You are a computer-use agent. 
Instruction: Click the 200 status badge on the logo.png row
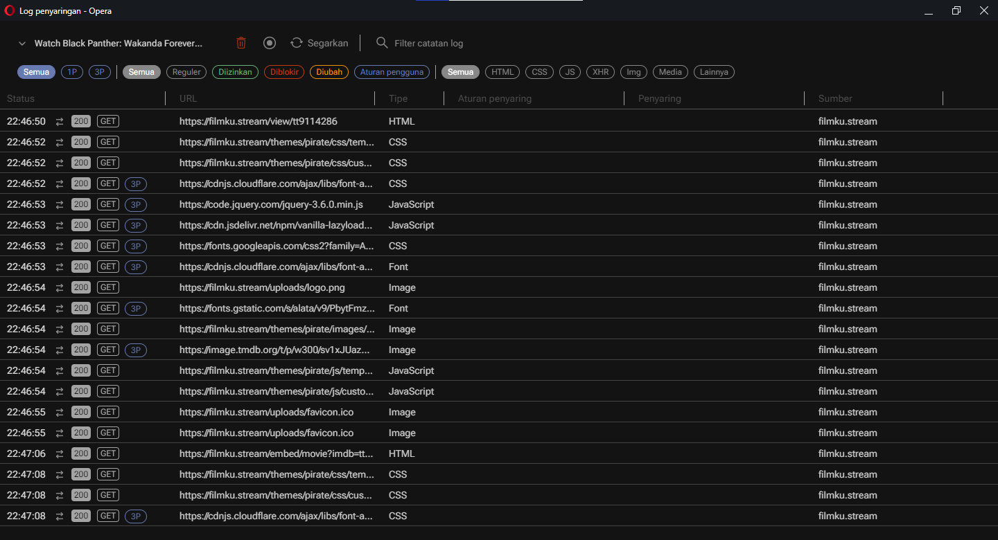pos(80,287)
